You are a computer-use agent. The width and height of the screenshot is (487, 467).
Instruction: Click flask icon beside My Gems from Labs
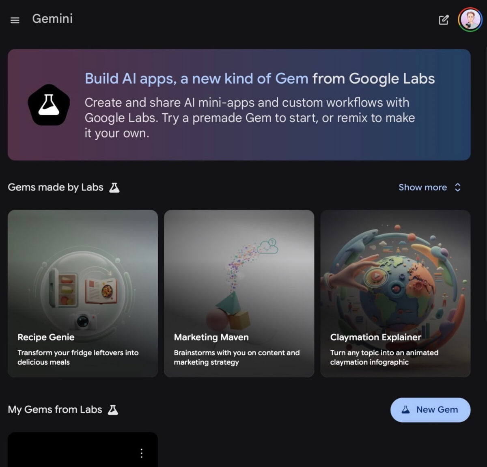113,410
